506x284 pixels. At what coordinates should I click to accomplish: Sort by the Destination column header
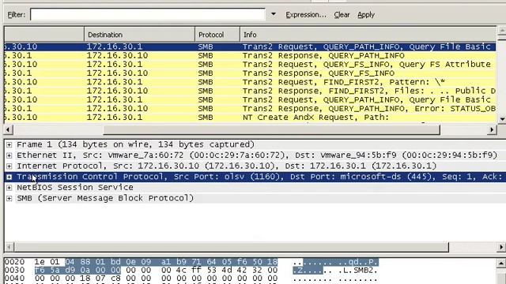[x=139, y=35]
